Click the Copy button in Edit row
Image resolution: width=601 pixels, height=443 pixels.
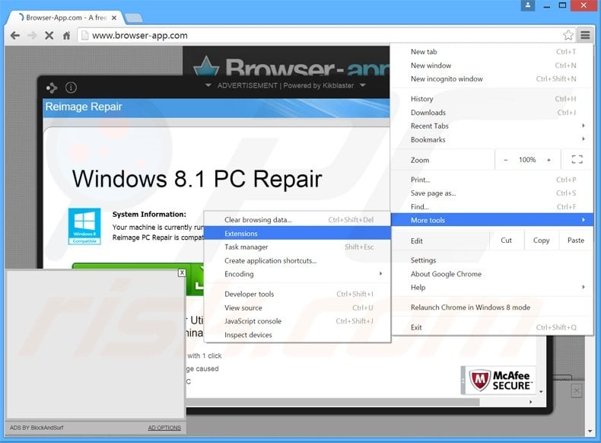pos(541,241)
